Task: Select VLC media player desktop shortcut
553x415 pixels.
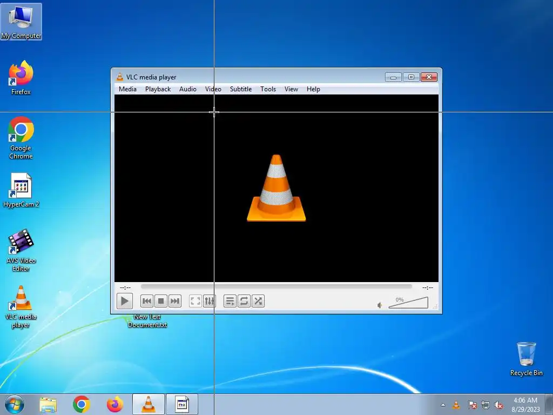Action: pos(21,307)
